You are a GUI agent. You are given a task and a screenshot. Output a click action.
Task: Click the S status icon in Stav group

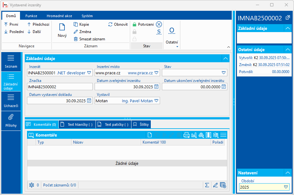(x=159, y=32)
